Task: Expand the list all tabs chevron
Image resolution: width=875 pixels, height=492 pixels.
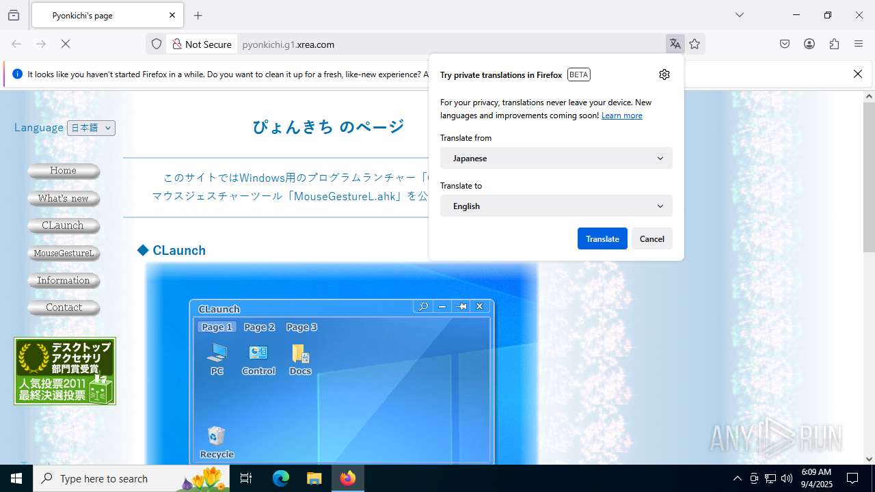Action: (739, 15)
